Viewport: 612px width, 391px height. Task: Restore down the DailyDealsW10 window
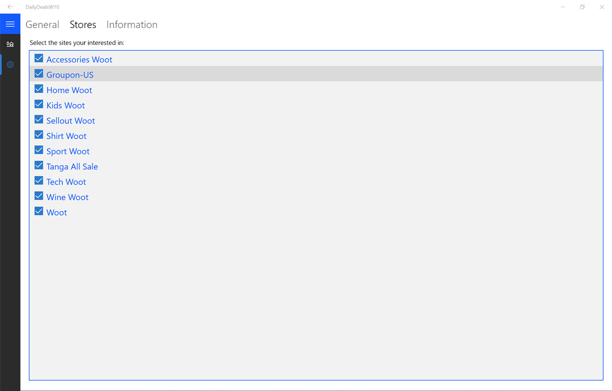click(582, 7)
